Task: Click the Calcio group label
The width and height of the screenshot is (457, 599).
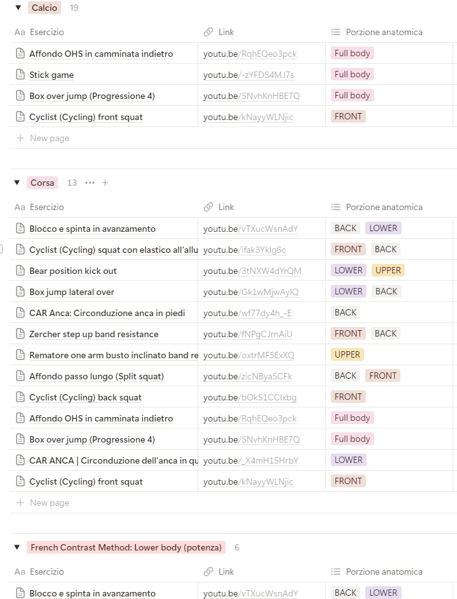Action: click(44, 8)
